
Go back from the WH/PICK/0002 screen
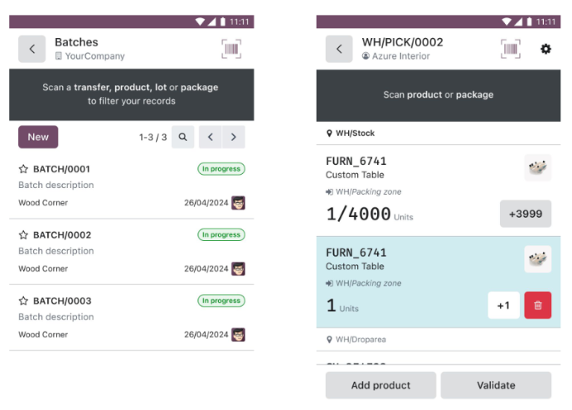click(339, 49)
